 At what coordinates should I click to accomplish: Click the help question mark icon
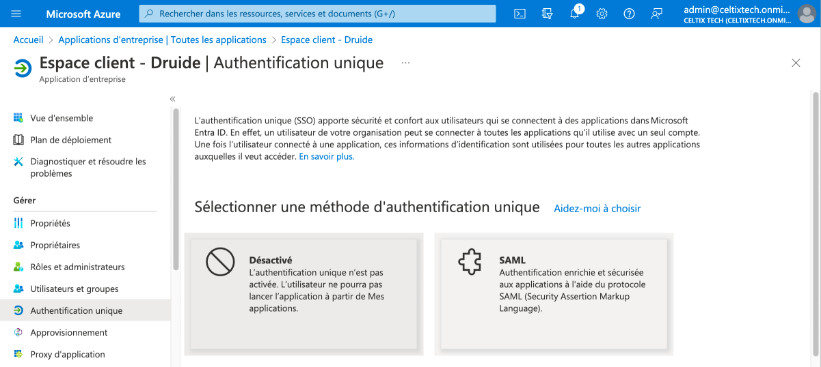pyautogui.click(x=630, y=14)
